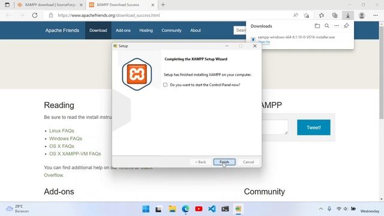Open the Collections icon
The image size is (384, 216).
point(335,15)
